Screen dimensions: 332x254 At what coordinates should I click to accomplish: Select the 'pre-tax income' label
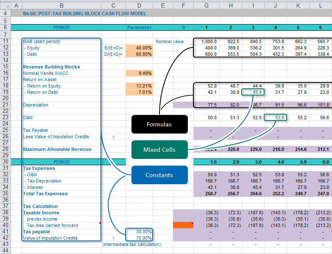[x=42, y=219]
